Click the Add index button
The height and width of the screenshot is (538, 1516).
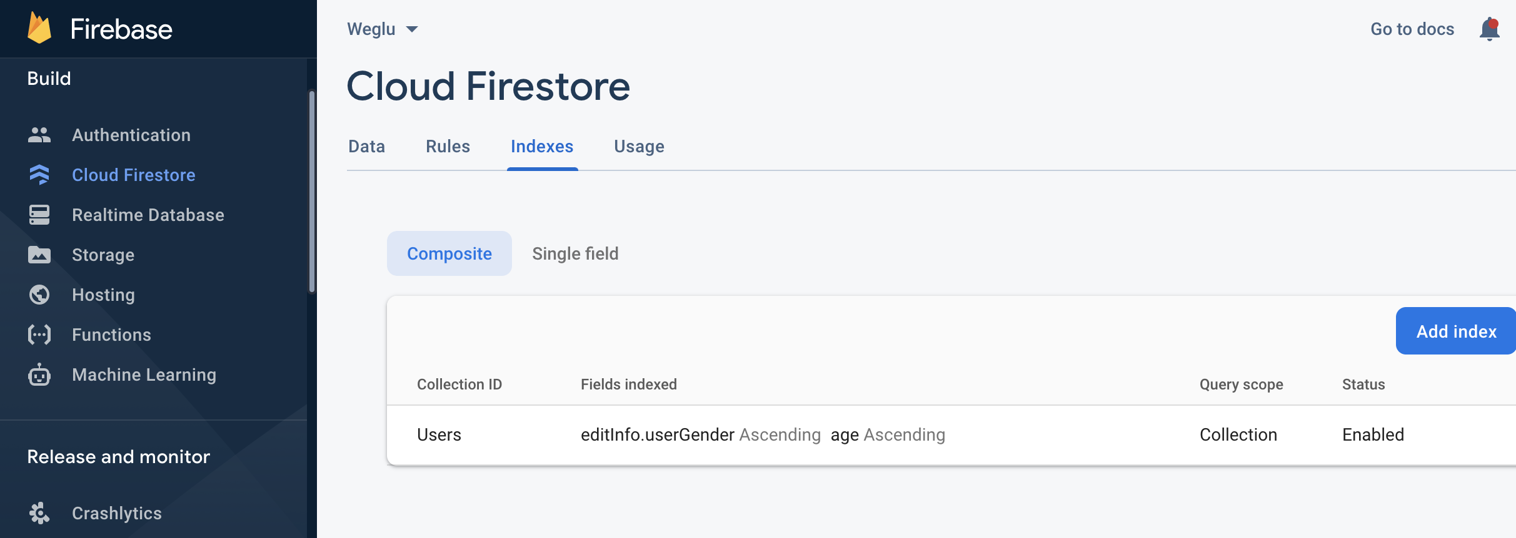click(x=1456, y=331)
